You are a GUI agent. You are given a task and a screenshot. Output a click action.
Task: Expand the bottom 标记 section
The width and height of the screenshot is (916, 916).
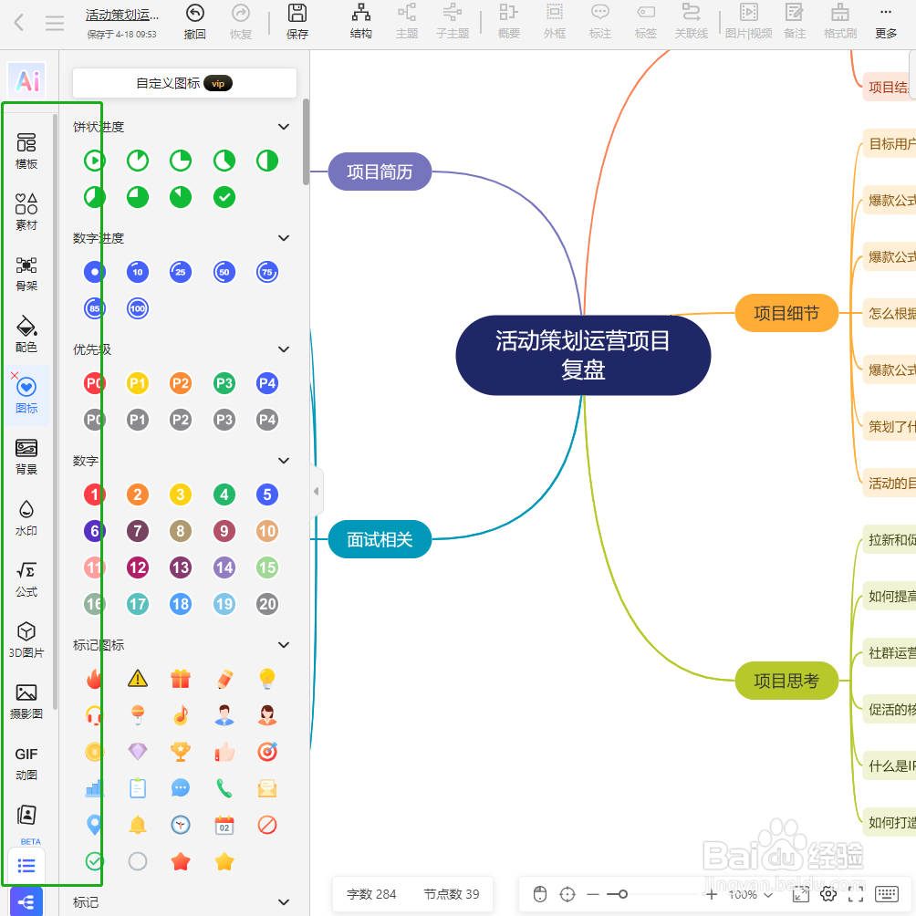[x=284, y=902]
